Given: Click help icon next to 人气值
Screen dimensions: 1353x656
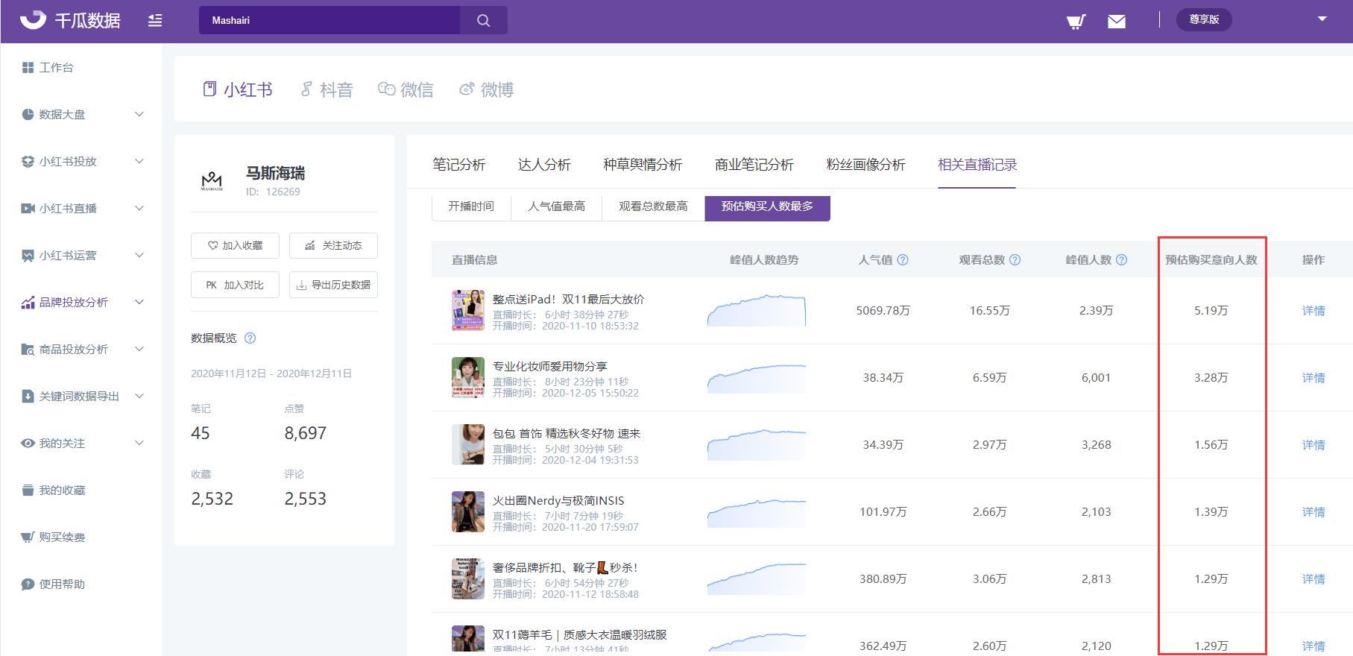Looking at the screenshot, I should 903,260.
